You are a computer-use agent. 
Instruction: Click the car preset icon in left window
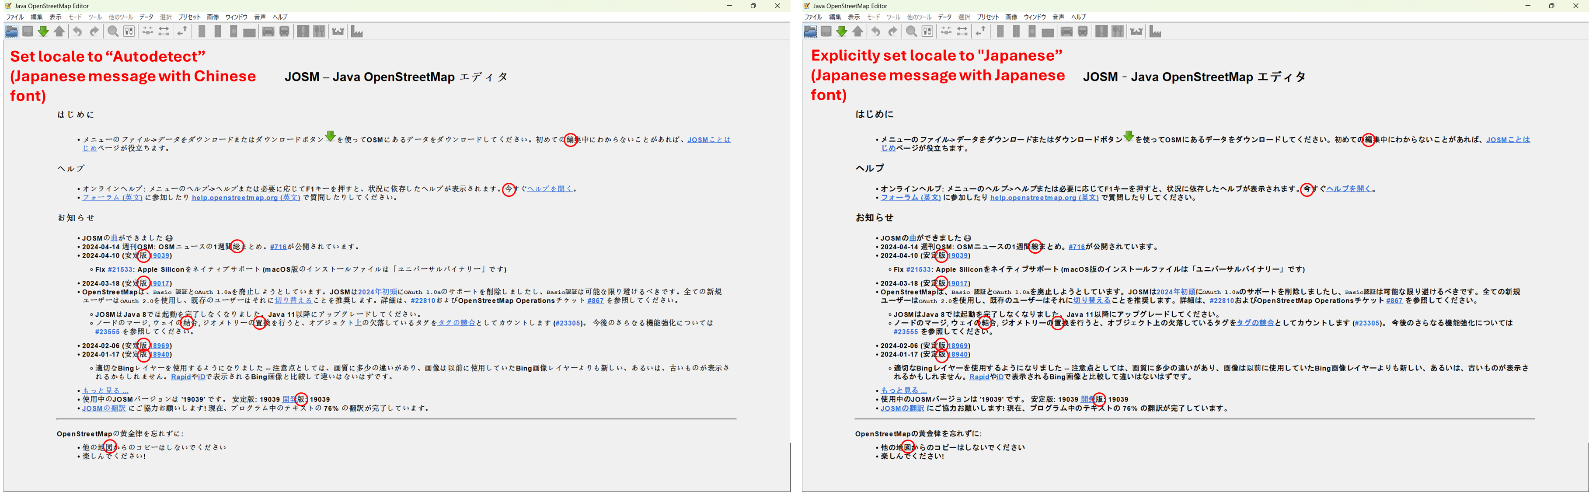[268, 31]
